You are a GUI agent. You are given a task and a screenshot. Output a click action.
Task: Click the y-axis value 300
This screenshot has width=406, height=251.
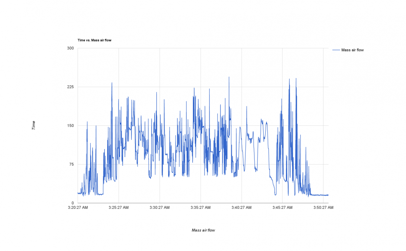[70, 48]
